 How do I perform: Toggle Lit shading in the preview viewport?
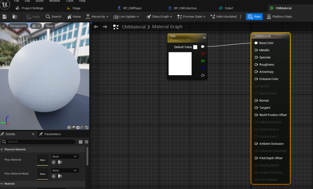click(x=36, y=26)
